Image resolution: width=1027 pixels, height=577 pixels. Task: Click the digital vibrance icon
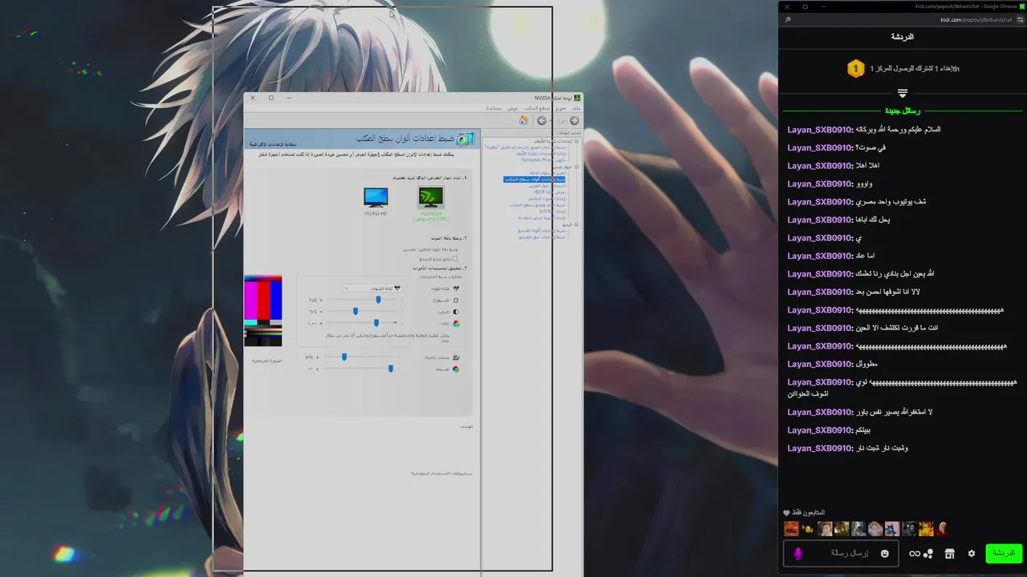click(456, 357)
